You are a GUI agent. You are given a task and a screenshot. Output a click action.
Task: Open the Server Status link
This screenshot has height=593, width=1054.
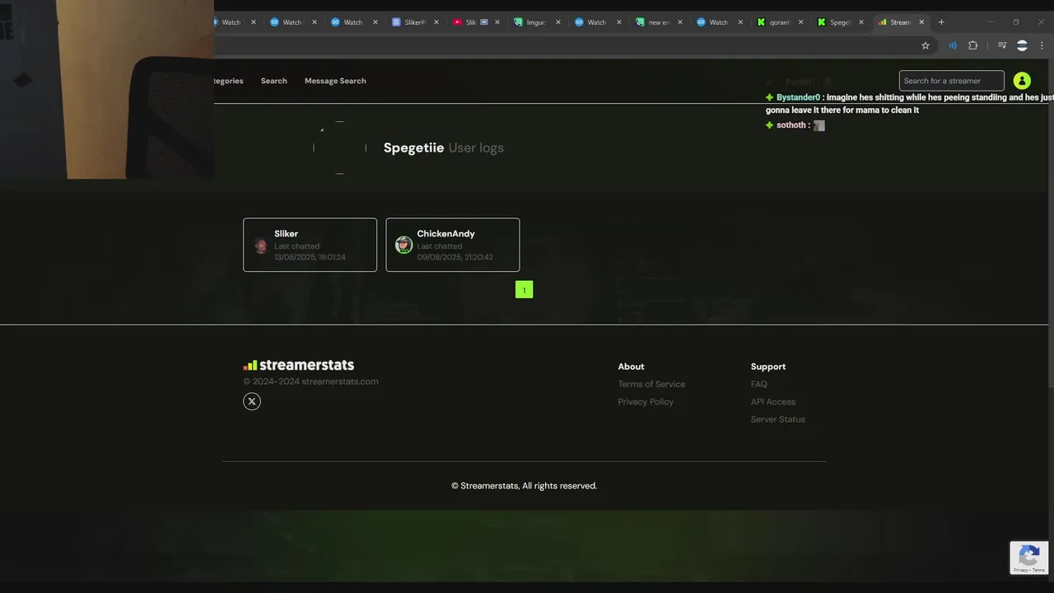coord(777,419)
